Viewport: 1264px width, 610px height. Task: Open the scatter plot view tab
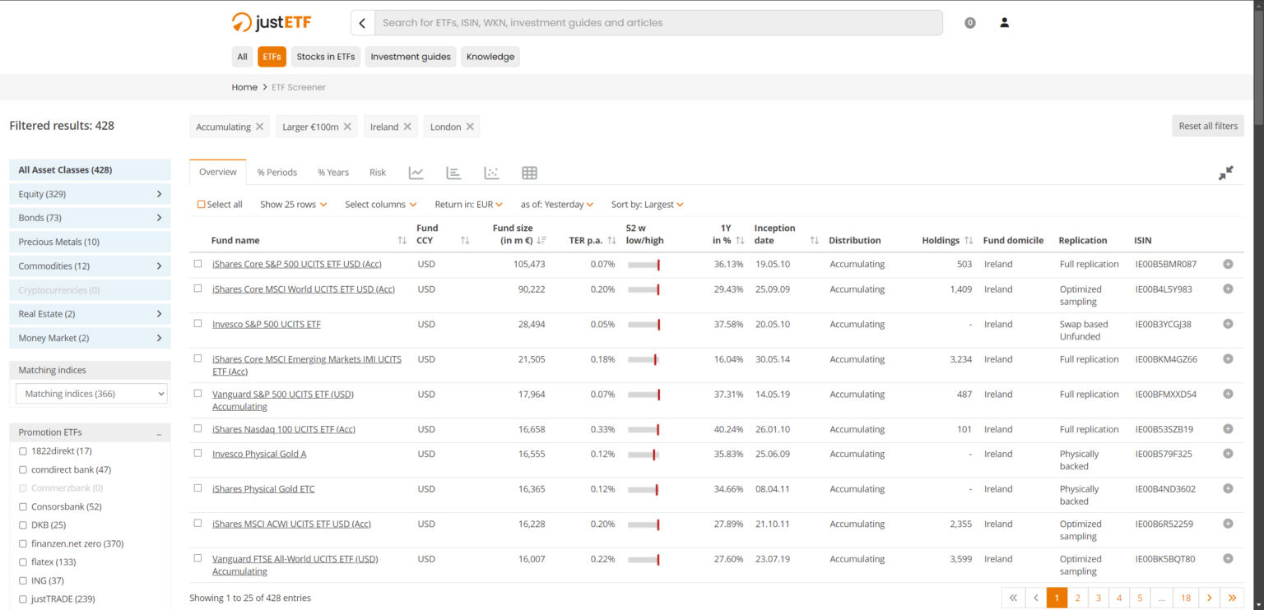(491, 173)
